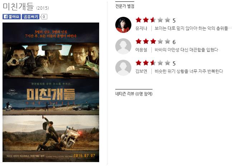
Task: Open the review '바바의 야만성 대신 매끈함을 입혔다'
Action: point(186,50)
